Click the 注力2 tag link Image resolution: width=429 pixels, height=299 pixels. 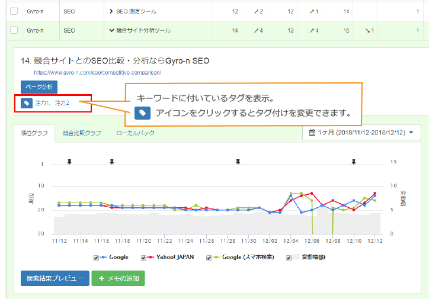[x=62, y=103]
